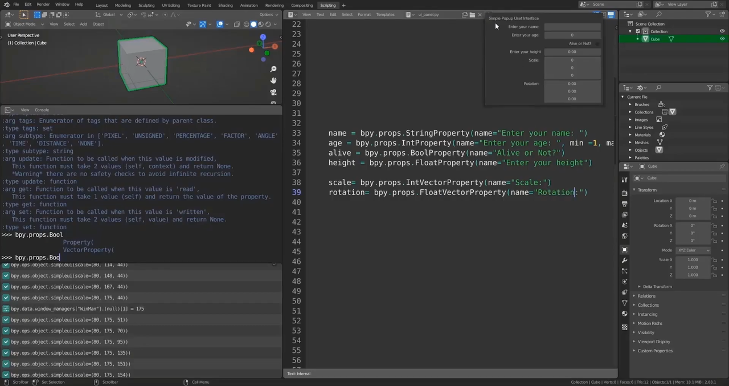729x386 pixels.
Task: Uncheck the Collection exclude checkbox
Action: coord(638,31)
